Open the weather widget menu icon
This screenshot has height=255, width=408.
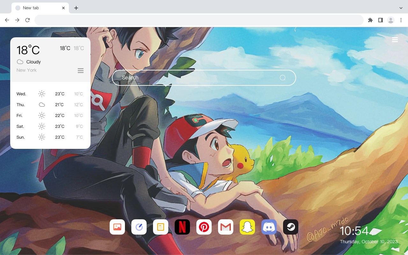[81, 70]
